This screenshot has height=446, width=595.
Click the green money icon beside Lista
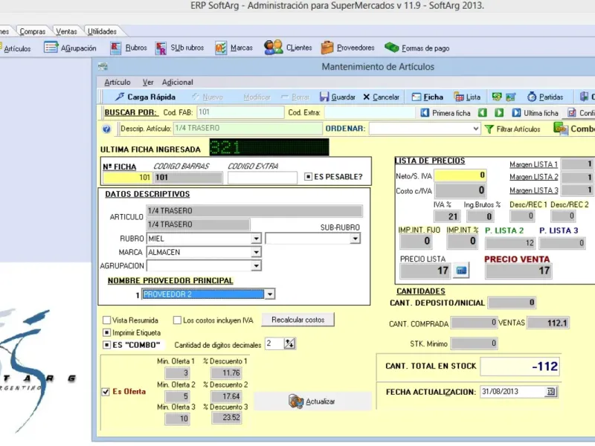tap(497, 97)
